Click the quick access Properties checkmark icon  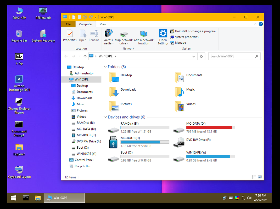[74, 17]
